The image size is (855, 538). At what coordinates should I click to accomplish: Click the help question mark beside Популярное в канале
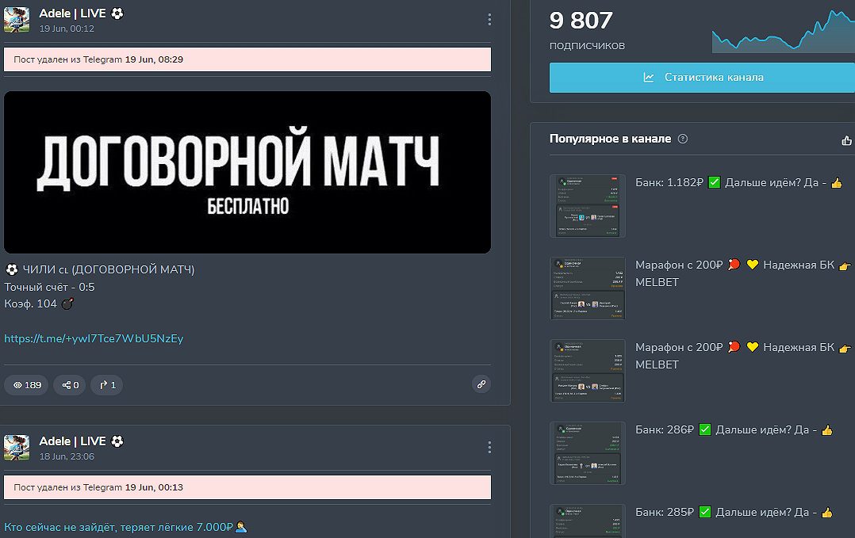pos(683,139)
